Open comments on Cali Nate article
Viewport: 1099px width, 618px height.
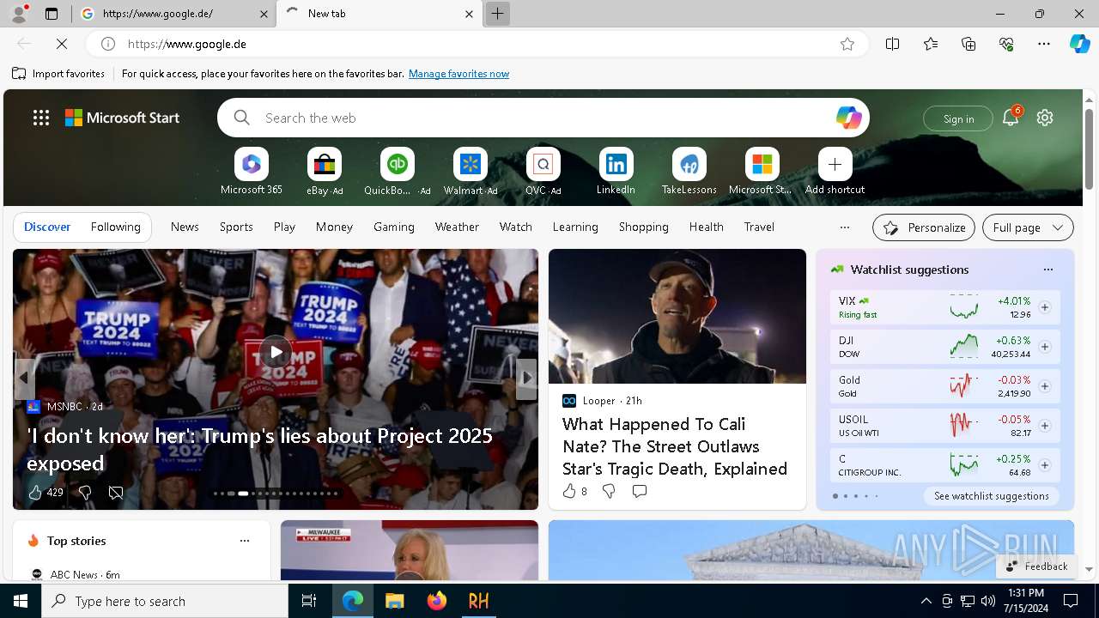click(639, 491)
